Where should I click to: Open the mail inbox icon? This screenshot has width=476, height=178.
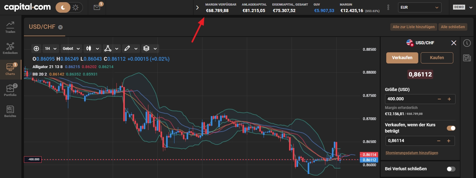[x=97, y=7]
